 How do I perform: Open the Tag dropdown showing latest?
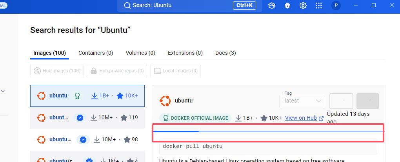pyautogui.click(x=303, y=101)
